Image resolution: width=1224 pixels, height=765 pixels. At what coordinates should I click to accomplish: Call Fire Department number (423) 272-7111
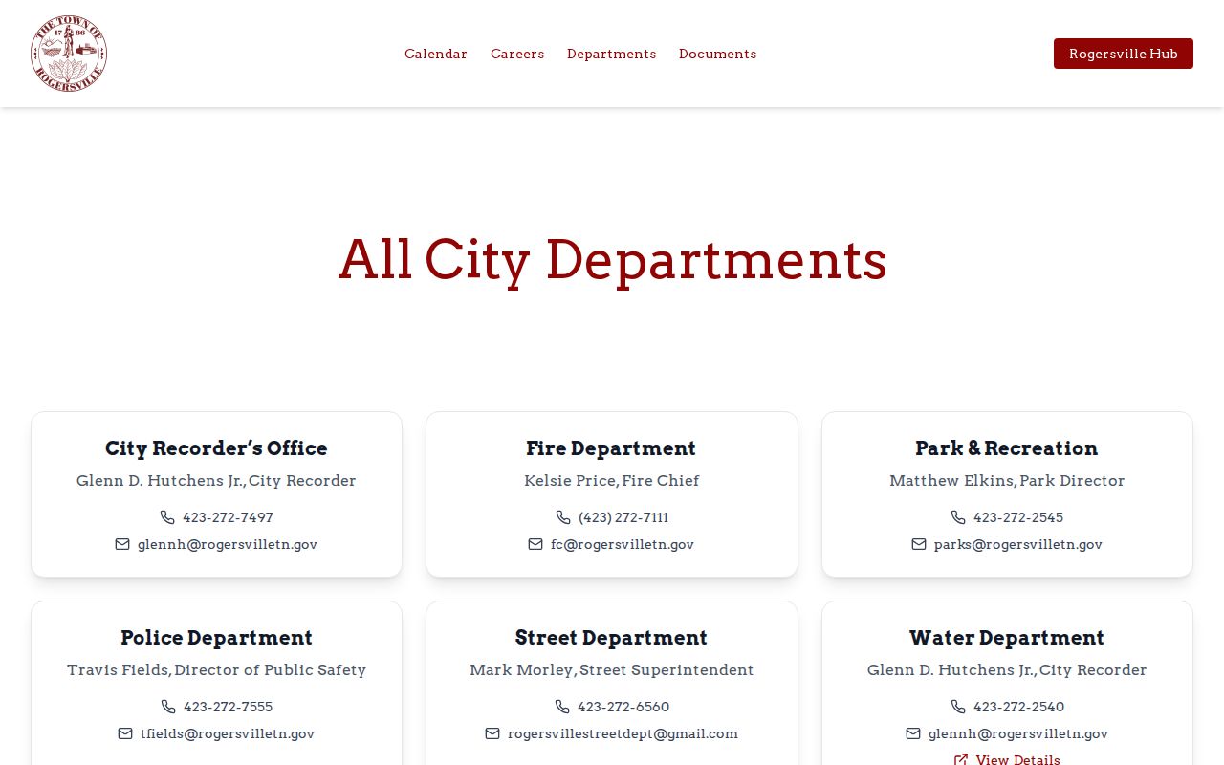coord(623,517)
